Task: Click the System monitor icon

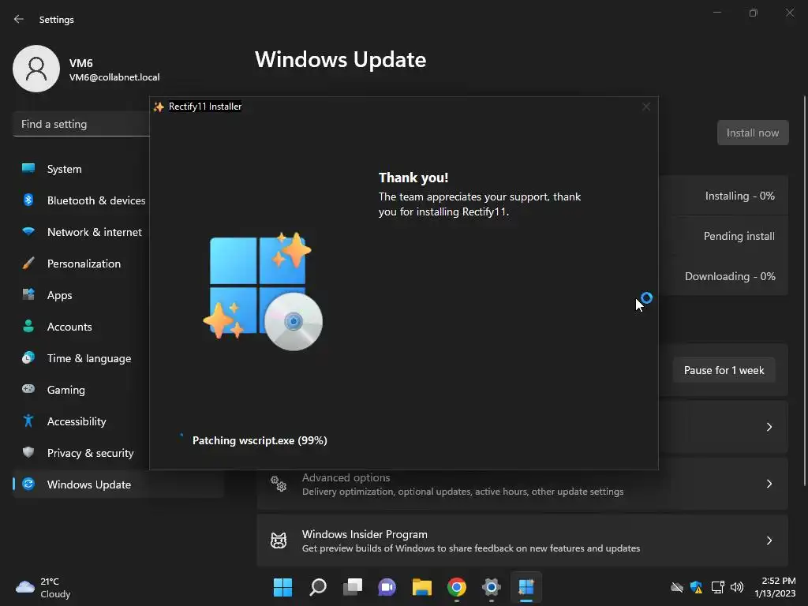Action: click(28, 168)
